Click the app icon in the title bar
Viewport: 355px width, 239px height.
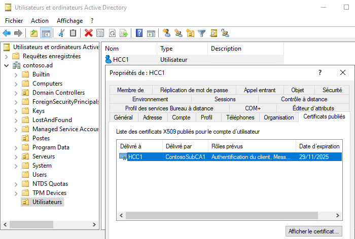tap(8, 8)
